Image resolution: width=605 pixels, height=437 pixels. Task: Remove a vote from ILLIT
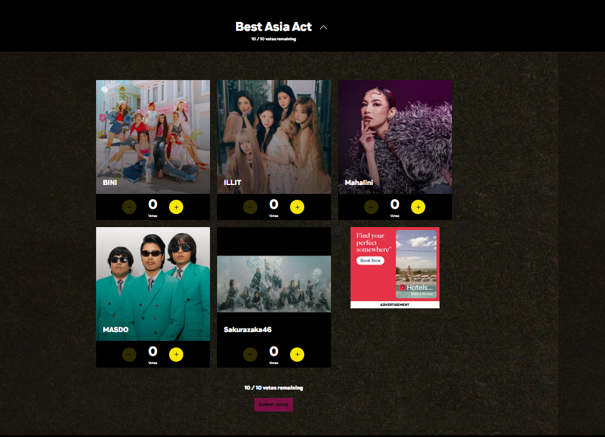click(250, 207)
